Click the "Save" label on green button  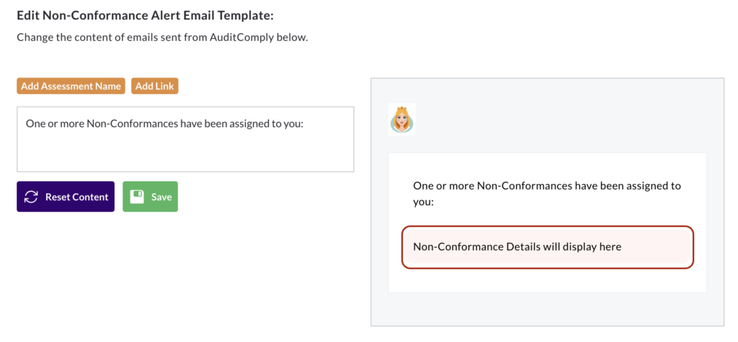pyautogui.click(x=161, y=197)
